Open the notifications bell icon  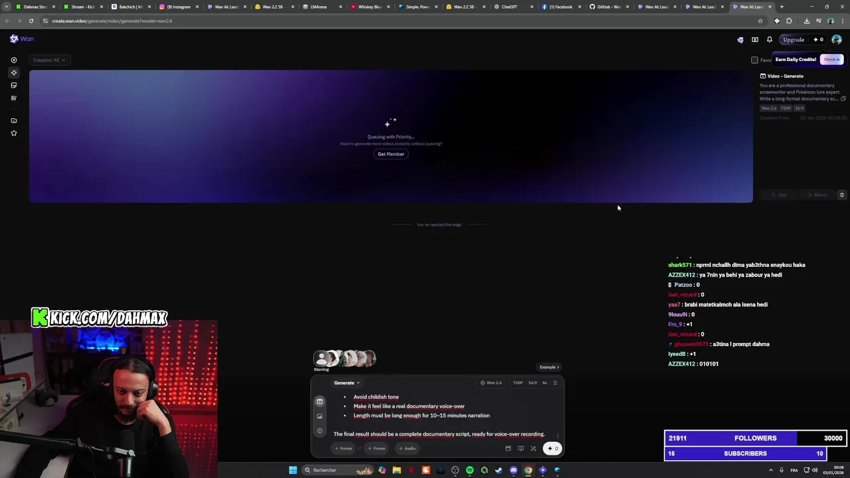(x=770, y=40)
